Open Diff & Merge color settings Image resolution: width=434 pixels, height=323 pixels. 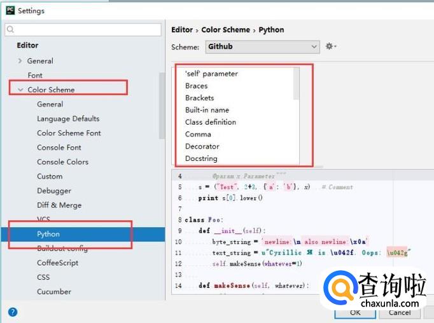click(59, 205)
